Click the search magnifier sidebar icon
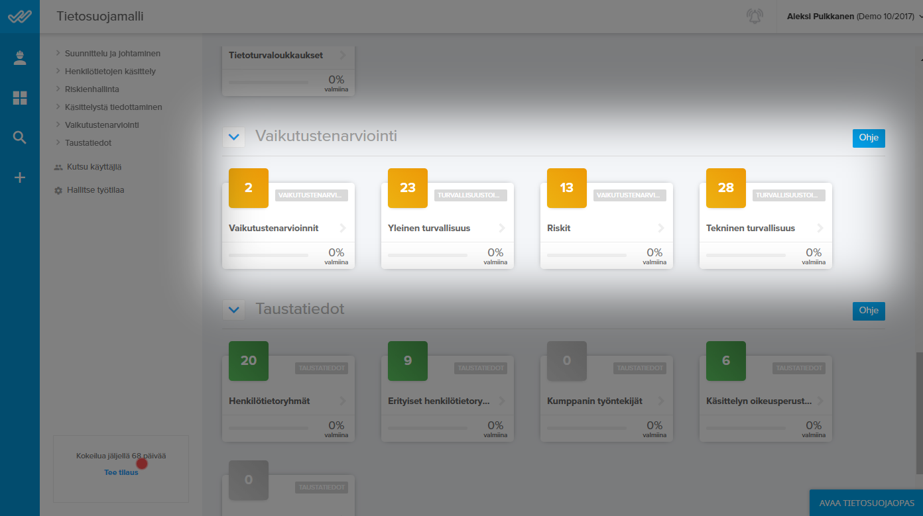 [20, 138]
